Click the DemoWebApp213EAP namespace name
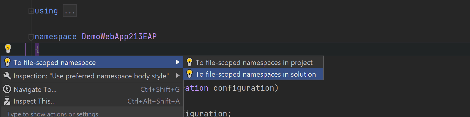This screenshot has width=470, height=117. pos(119,37)
